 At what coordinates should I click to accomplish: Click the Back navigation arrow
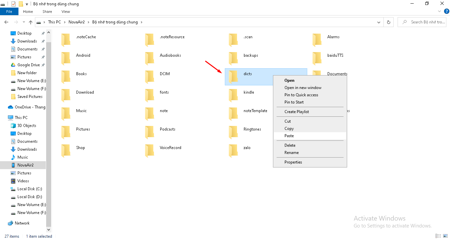coord(6,22)
